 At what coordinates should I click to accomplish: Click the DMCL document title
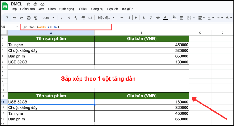click(x=17, y=4)
